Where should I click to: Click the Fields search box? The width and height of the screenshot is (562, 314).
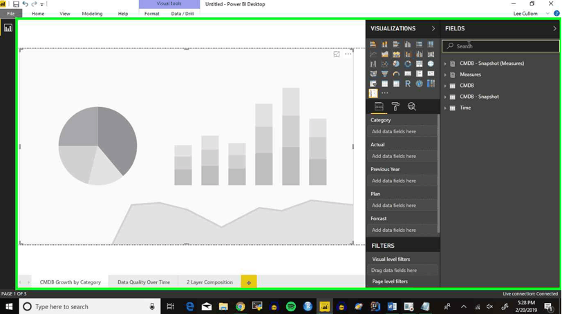coord(500,46)
